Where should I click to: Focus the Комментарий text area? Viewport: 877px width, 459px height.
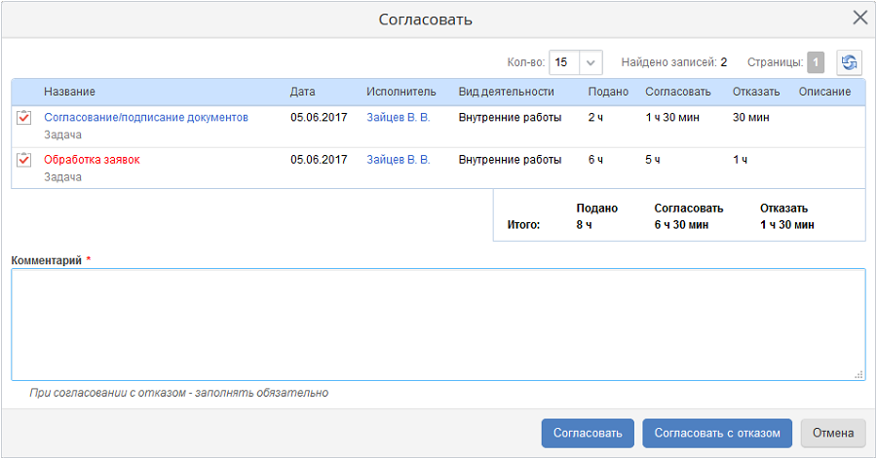coord(438,324)
